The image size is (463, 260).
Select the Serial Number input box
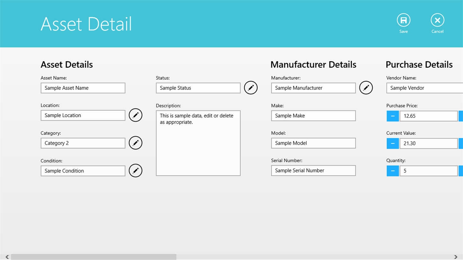(313, 170)
